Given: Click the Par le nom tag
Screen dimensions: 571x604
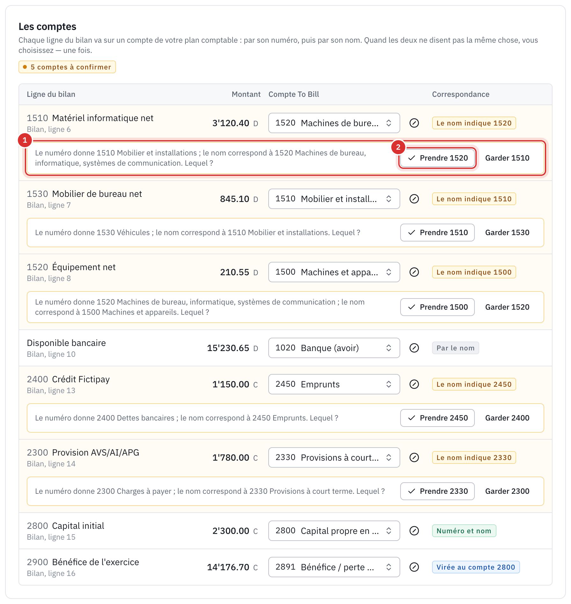Looking at the screenshot, I should 455,348.
